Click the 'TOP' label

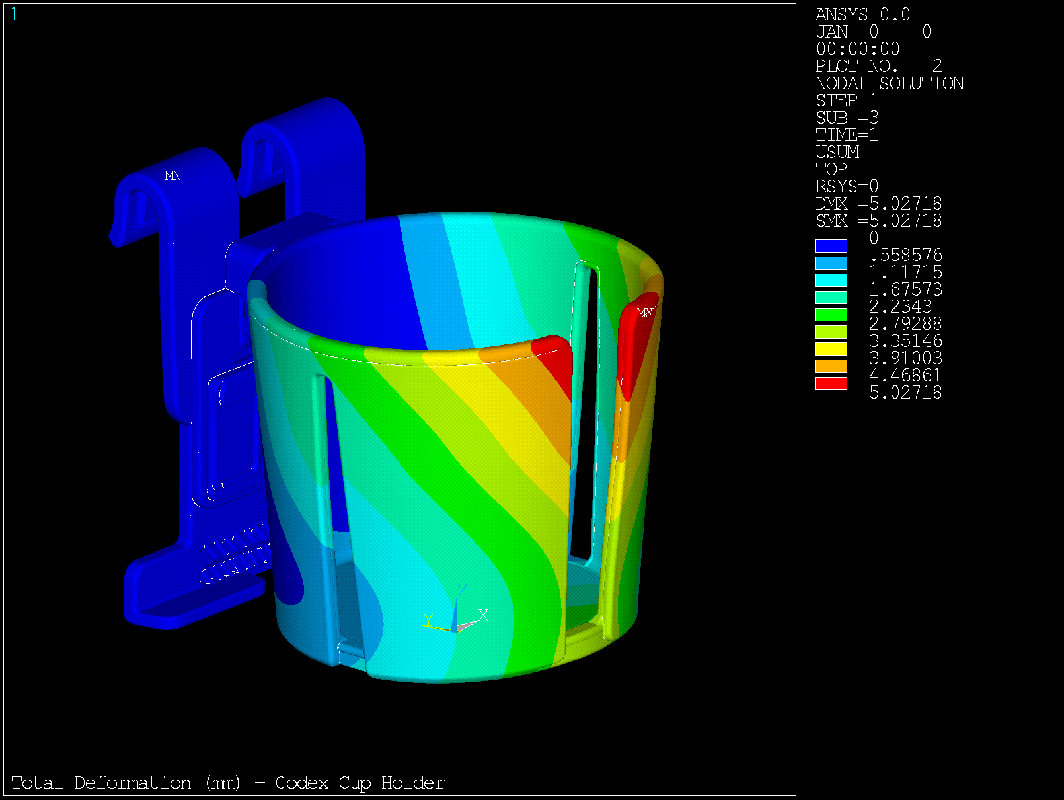(x=831, y=169)
